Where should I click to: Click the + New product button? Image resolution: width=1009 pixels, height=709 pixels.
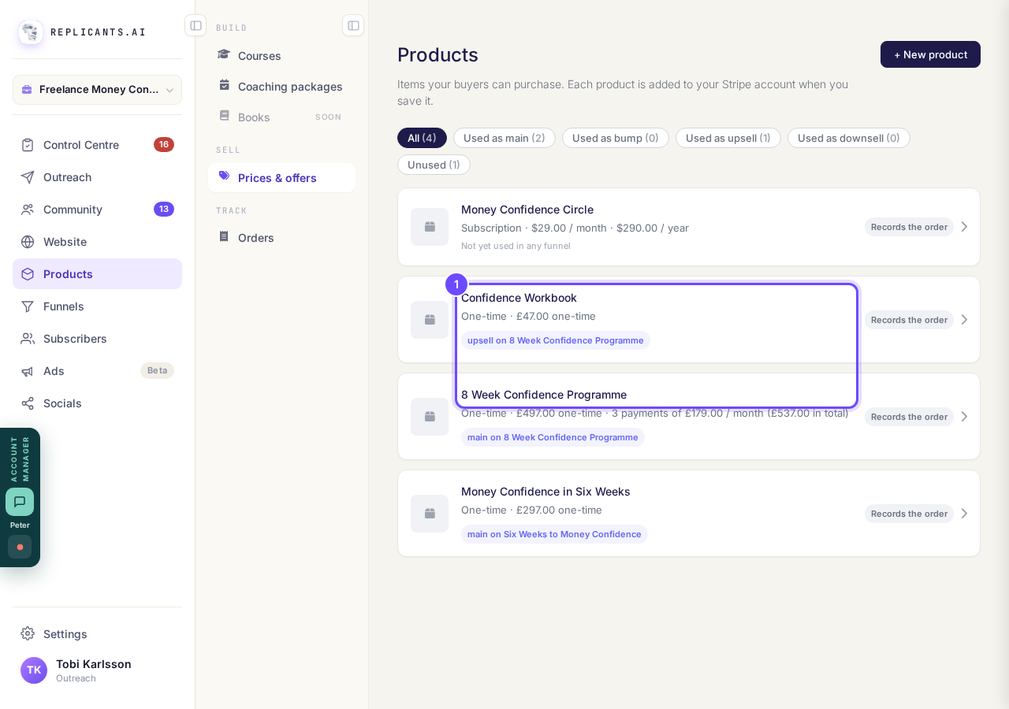(x=930, y=54)
